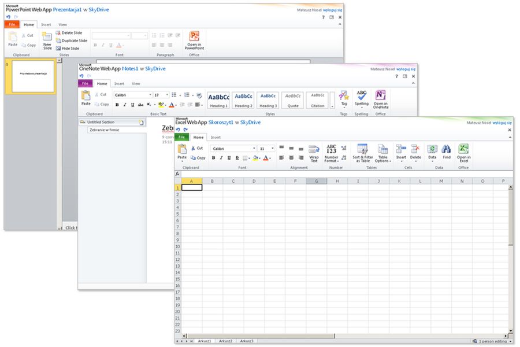Align text center in Excel ribbon
The image size is (520, 347).
click(291, 158)
